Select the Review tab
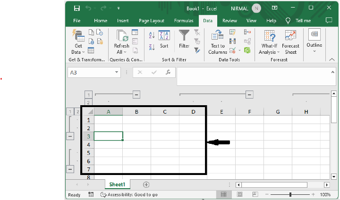 (x=229, y=21)
